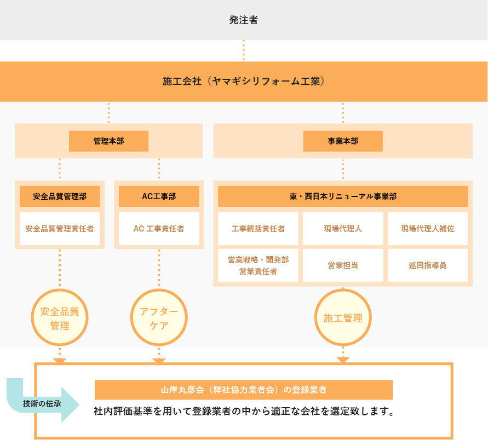
Task: Select the 施工会社（ヤマギシリフォーム工業）banner
Action: 244,82
